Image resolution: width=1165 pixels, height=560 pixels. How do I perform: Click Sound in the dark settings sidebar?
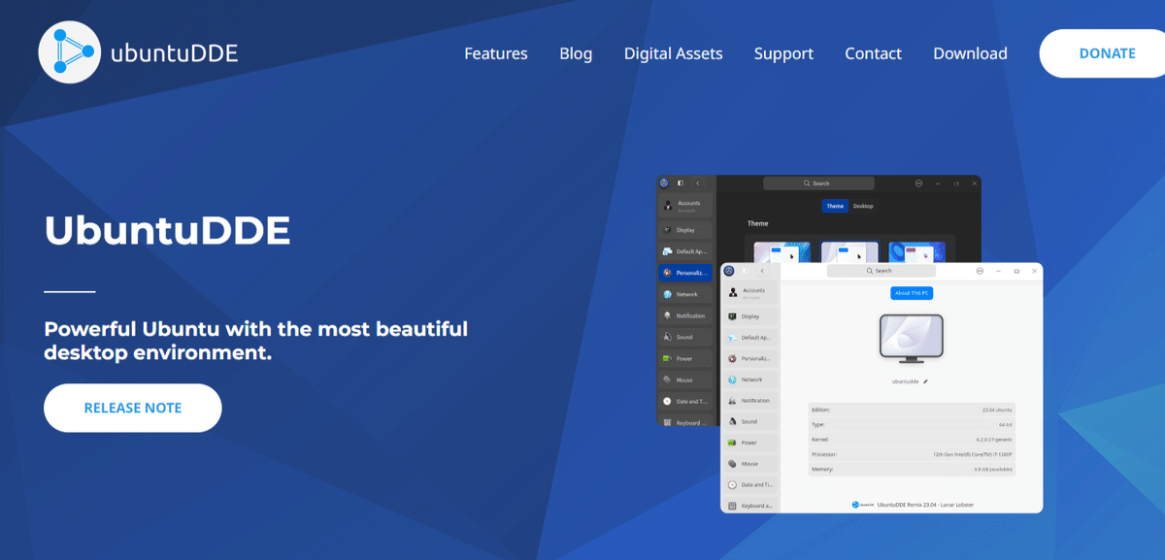coord(685,337)
